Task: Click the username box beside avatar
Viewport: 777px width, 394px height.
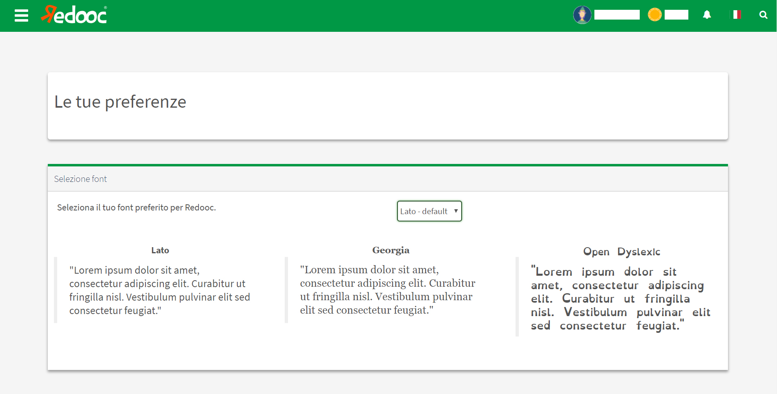Action: coord(617,15)
